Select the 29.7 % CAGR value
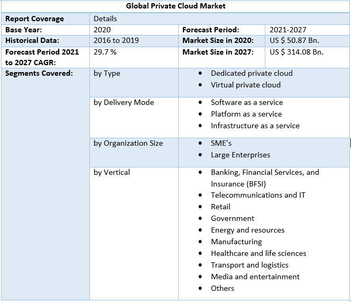This screenshot has height=302, width=351. click(105, 52)
